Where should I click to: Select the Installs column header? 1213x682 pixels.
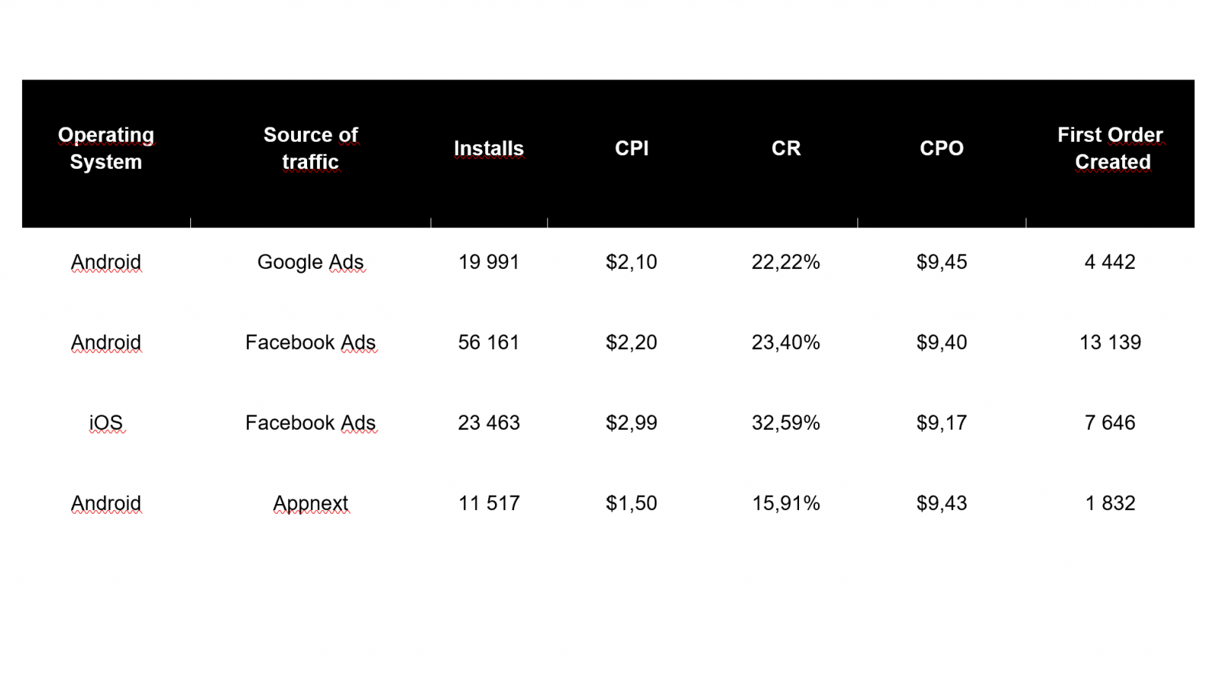click(488, 149)
